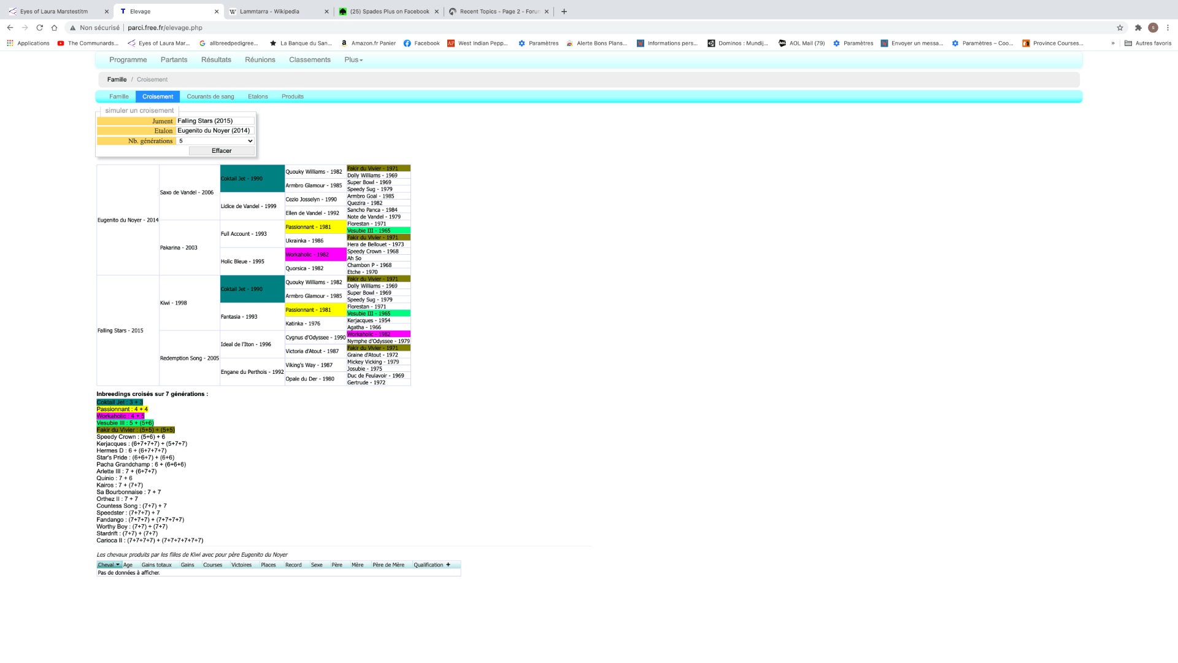Open the Amazon.fr Panier bookmark
This screenshot has width=1178, height=663.
pos(368,43)
